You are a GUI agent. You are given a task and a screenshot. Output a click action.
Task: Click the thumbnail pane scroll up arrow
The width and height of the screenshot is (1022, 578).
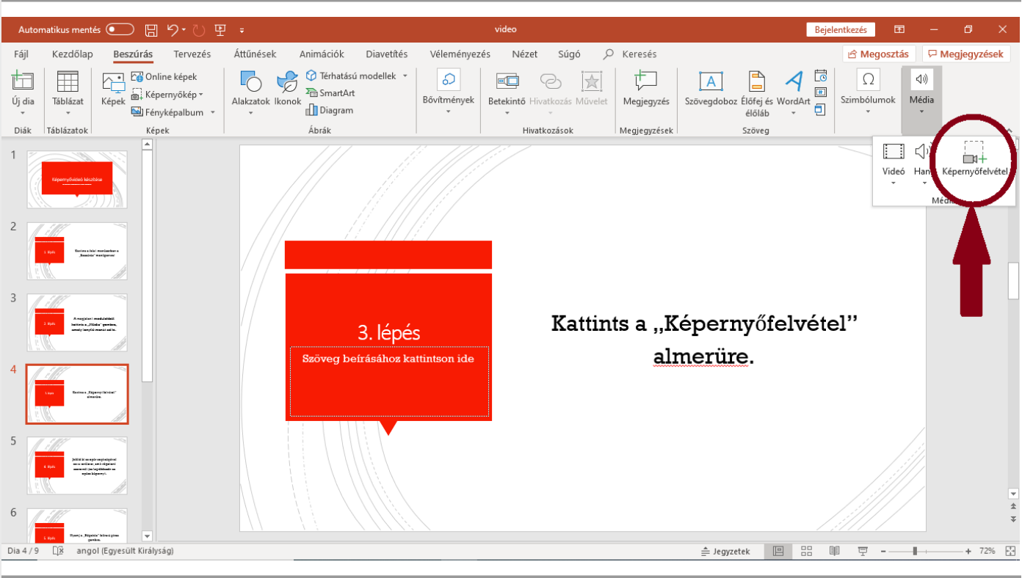coord(147,144)
